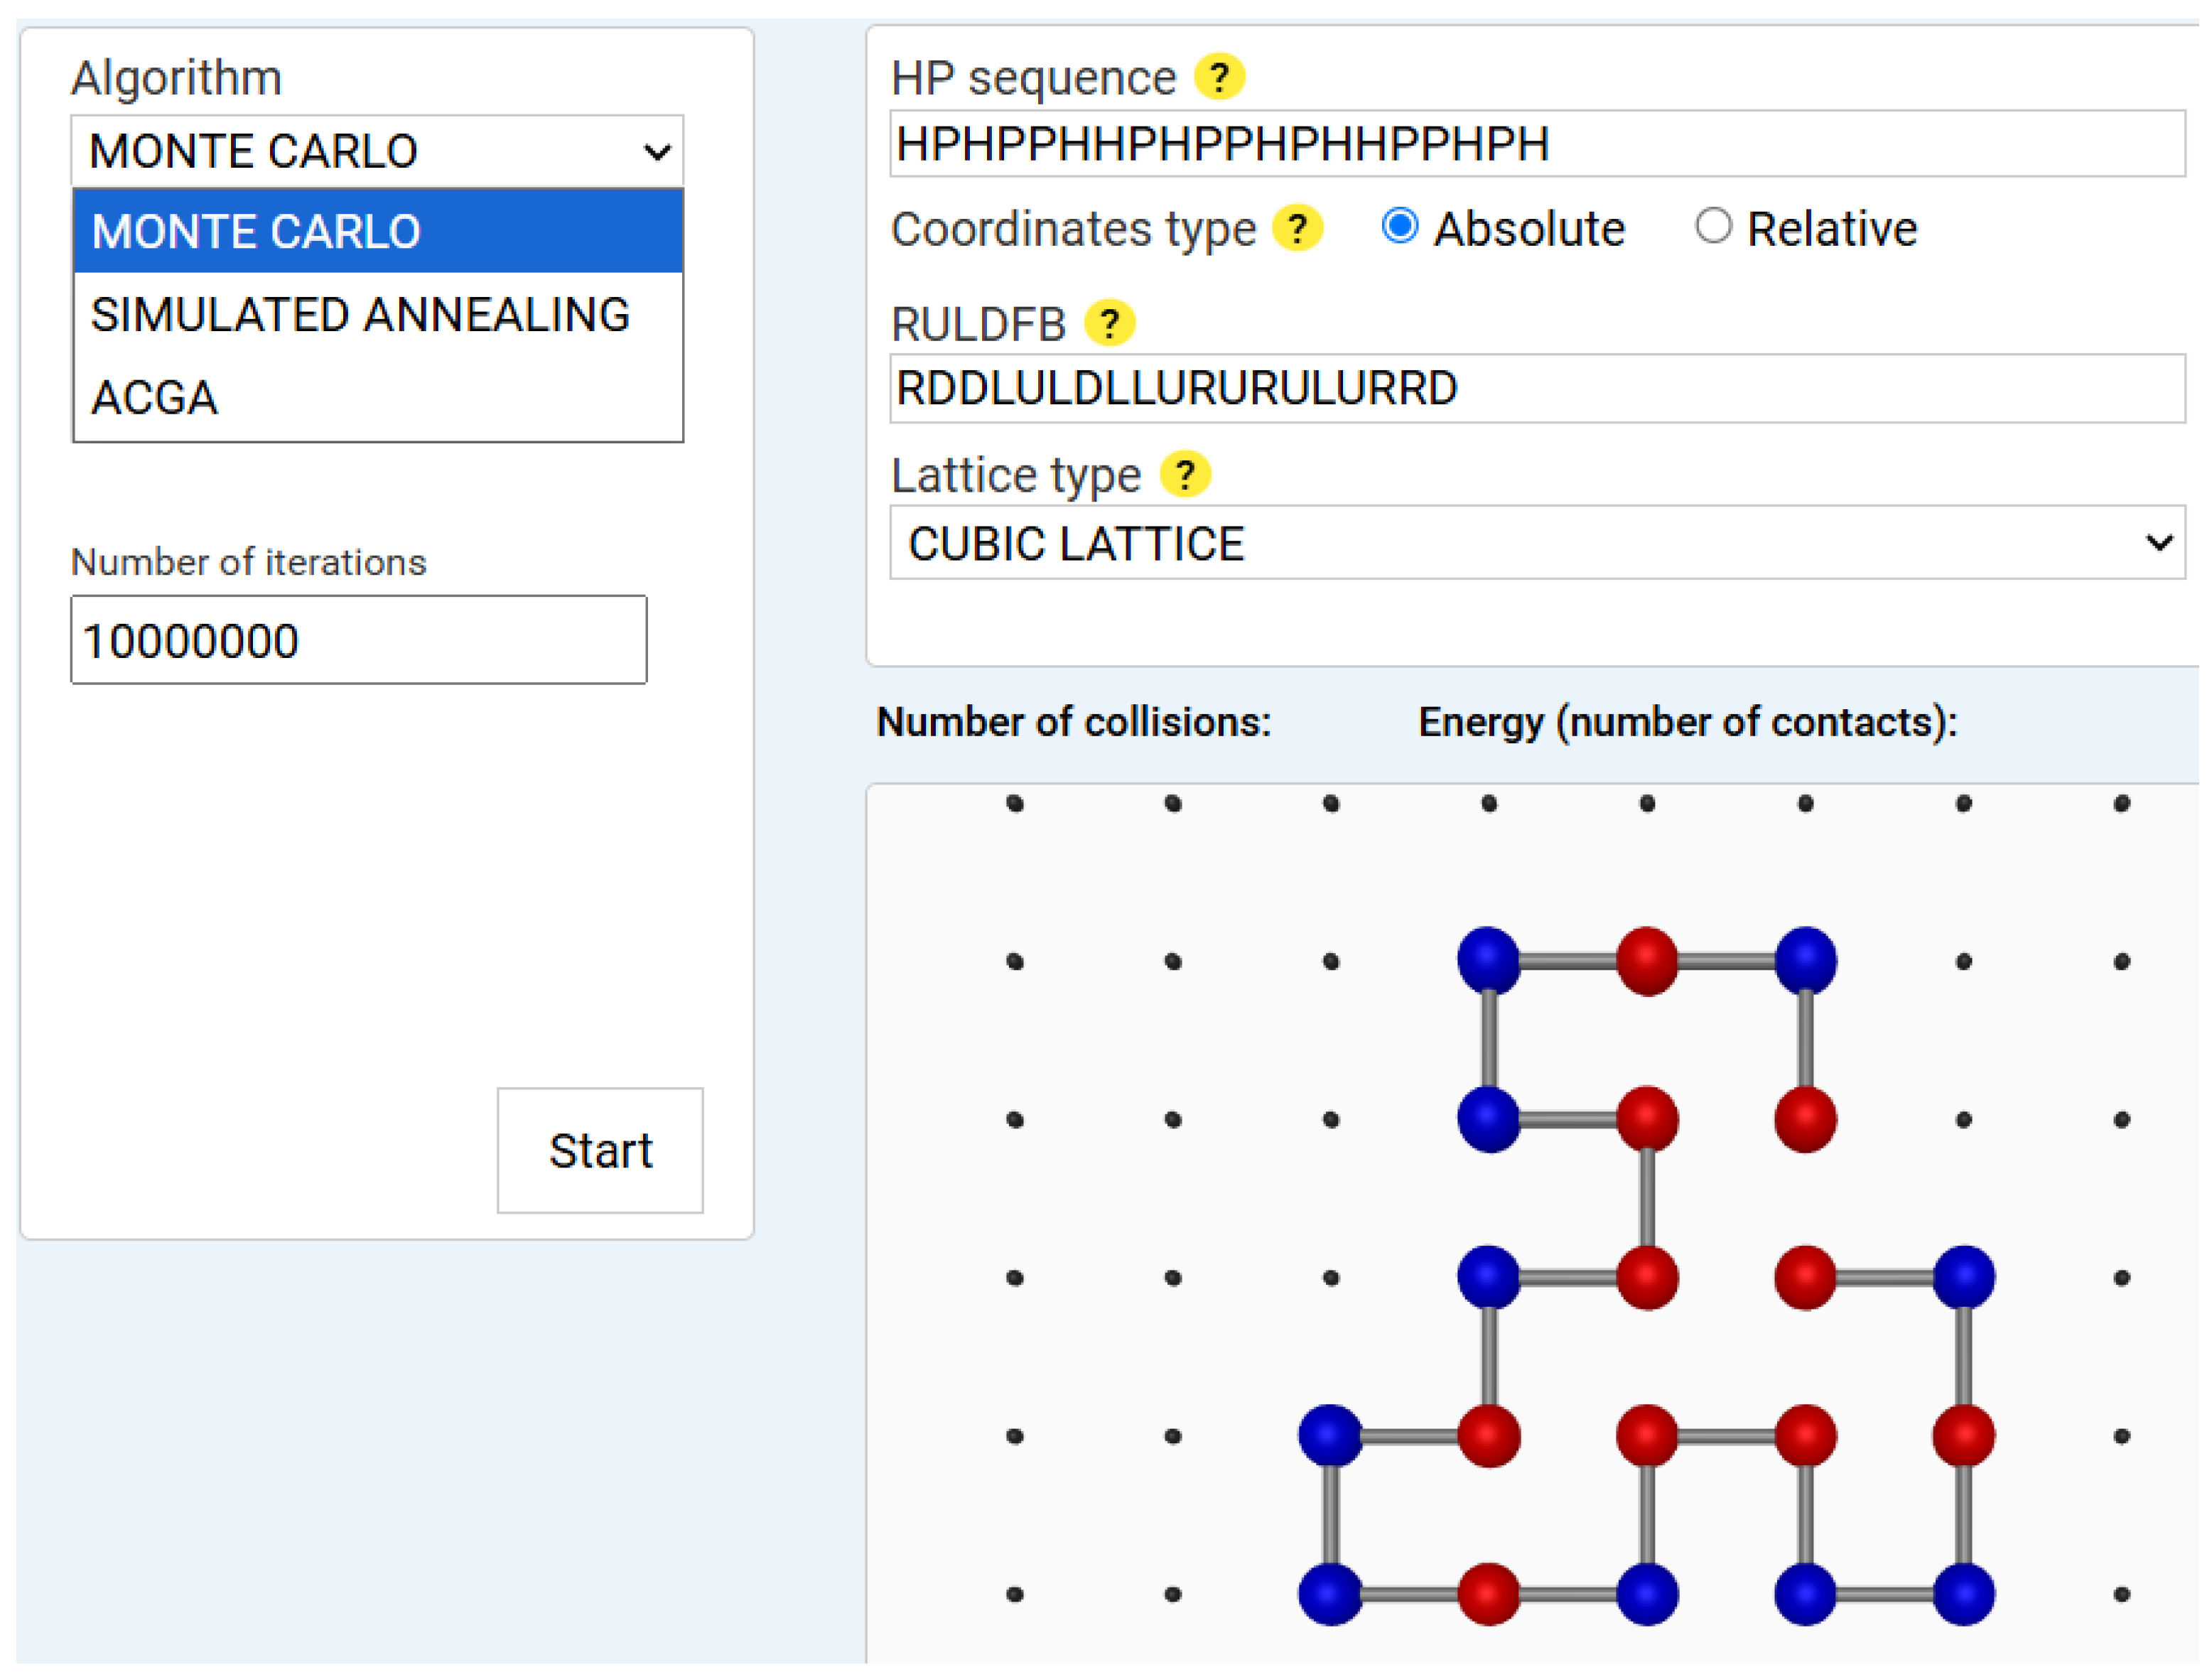The height and width of the screenshot is (1677, 2212).
Task: Click the RULDFB directions input field
Action: 1536,388
